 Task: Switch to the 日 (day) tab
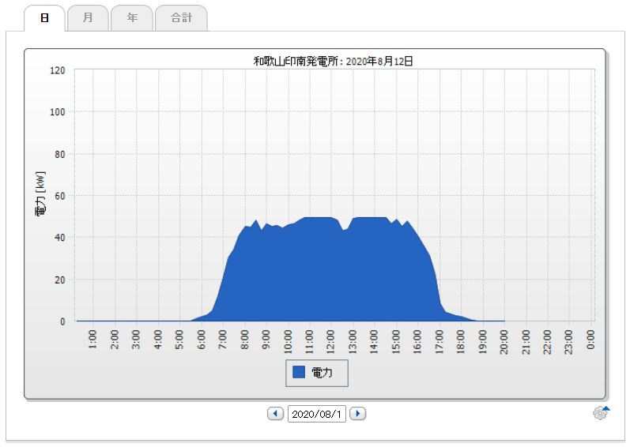click(44, 18)
